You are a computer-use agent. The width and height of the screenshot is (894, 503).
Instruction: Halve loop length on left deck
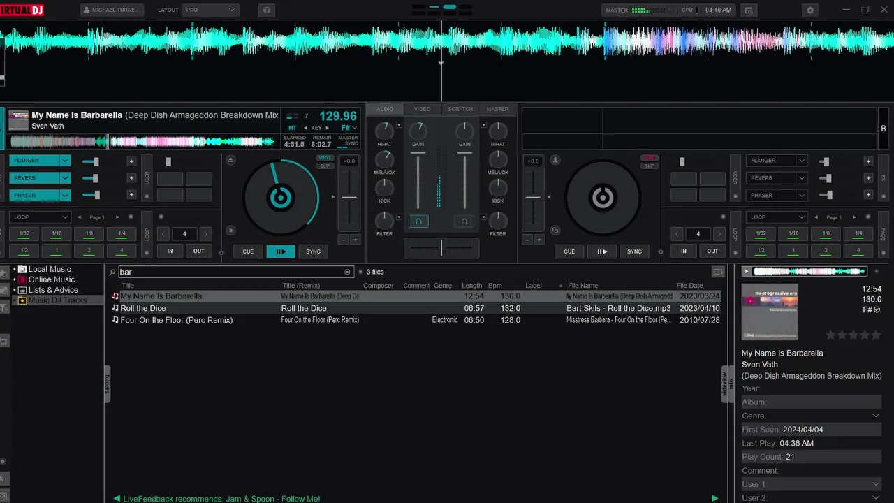tap(163, 234)
